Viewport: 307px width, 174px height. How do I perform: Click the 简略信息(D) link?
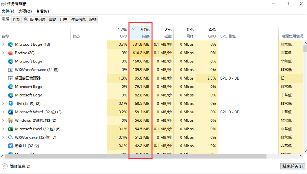[20, 166]
